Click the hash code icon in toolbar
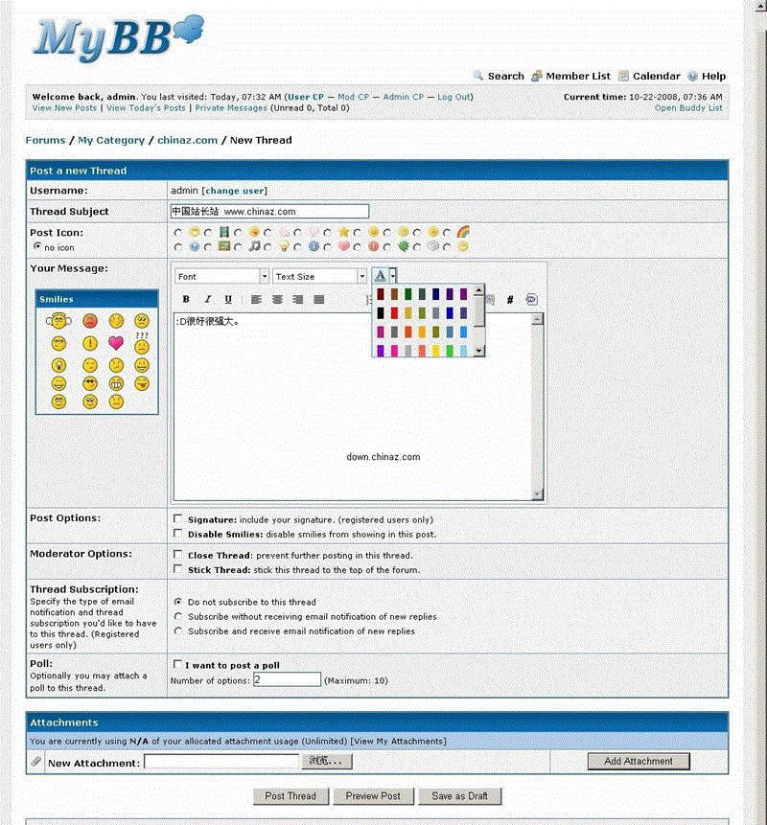The width and height of the screenshot is (767, 825). pyautogui.click(x=509, y=300)
